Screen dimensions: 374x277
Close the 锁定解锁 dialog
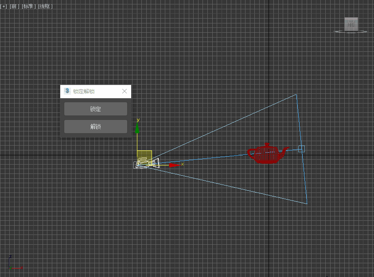click(125, 91)
